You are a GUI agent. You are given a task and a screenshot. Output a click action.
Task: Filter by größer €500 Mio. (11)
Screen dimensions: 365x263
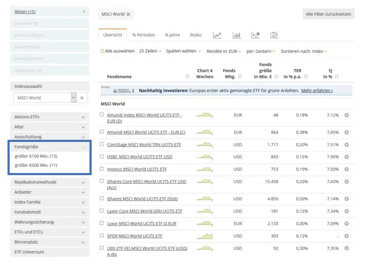click(x=36, y=166)
